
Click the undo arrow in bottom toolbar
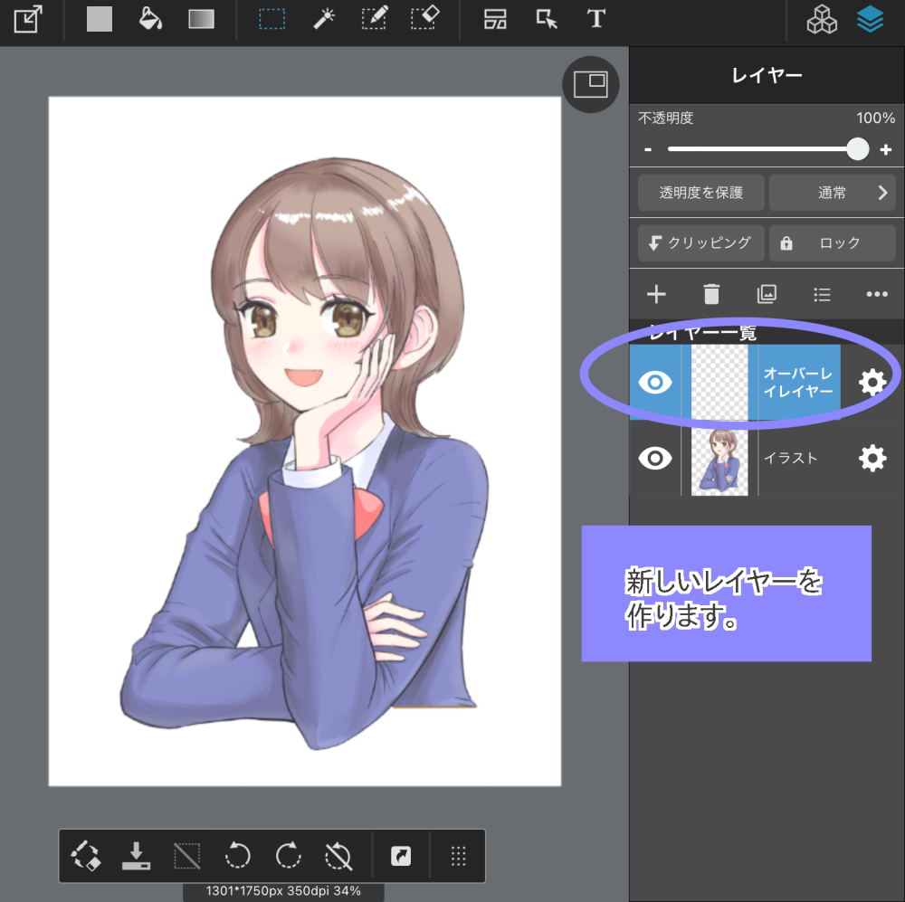click(x=238, y=855)
